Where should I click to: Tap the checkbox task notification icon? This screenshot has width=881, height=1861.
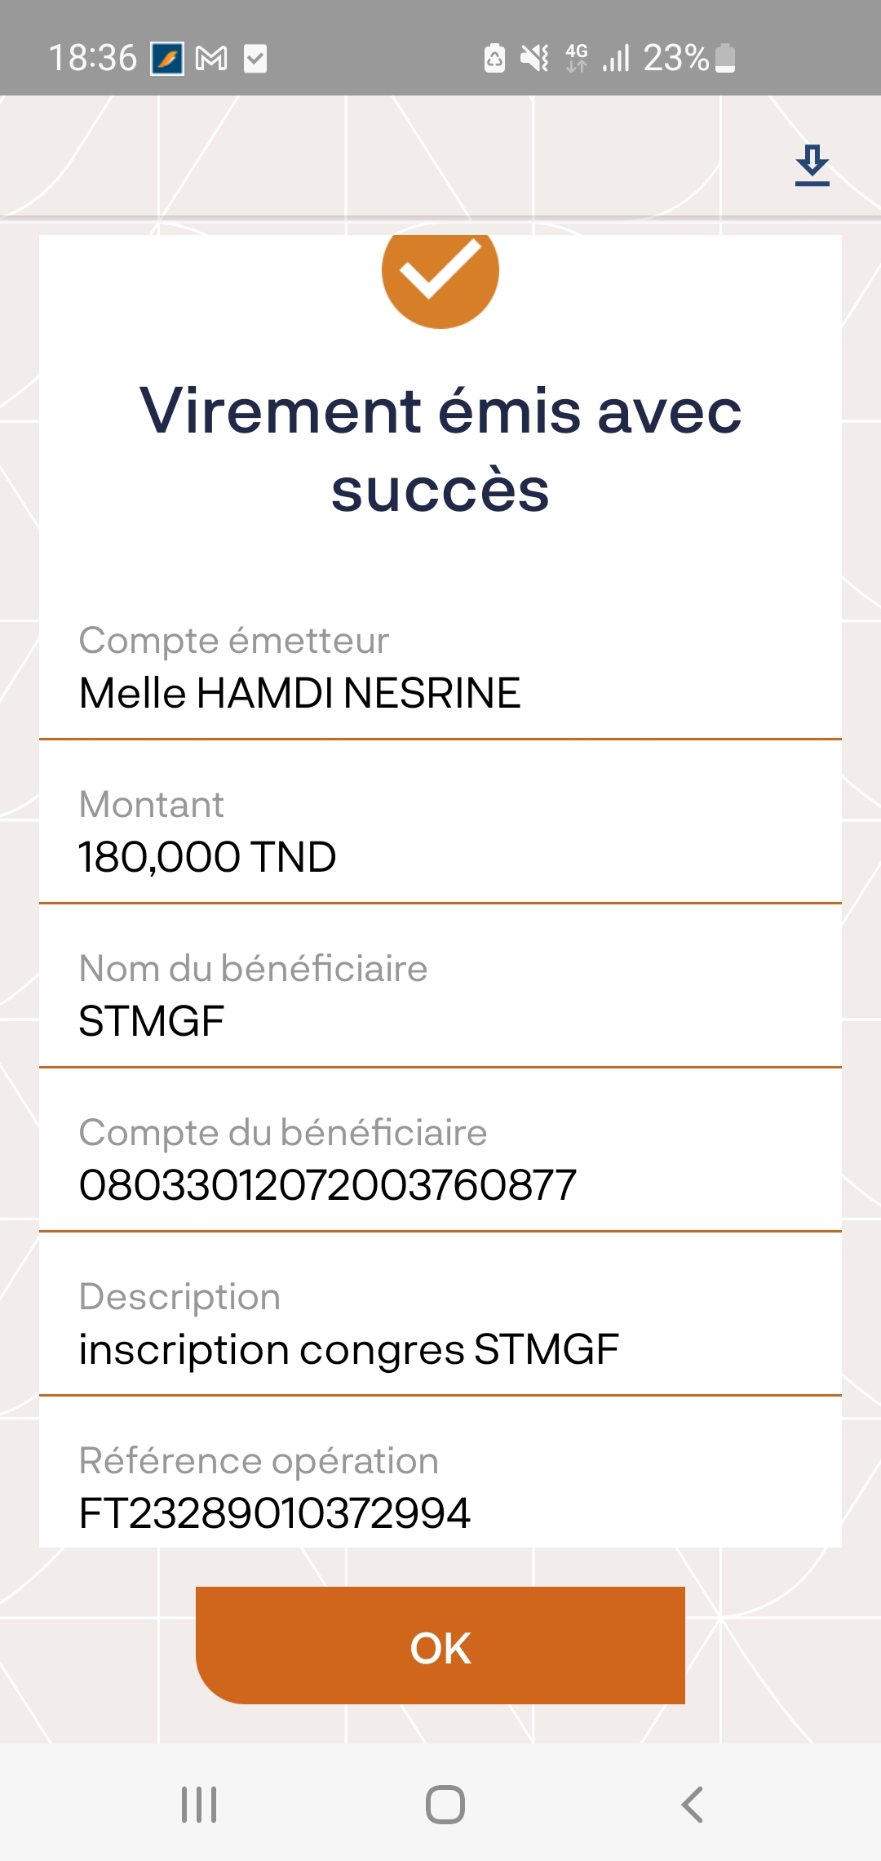[255, 59]
